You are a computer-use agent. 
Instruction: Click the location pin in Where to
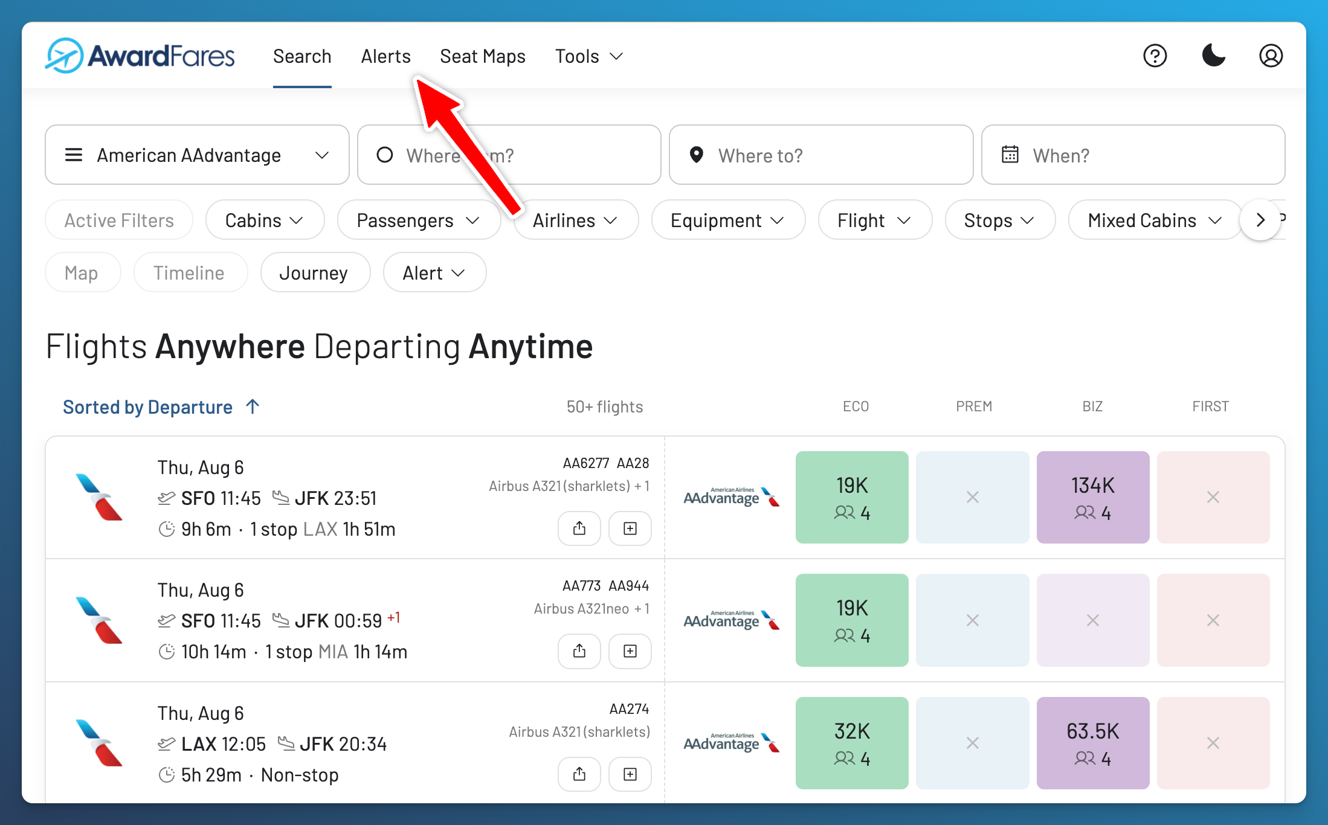[696, 155]
